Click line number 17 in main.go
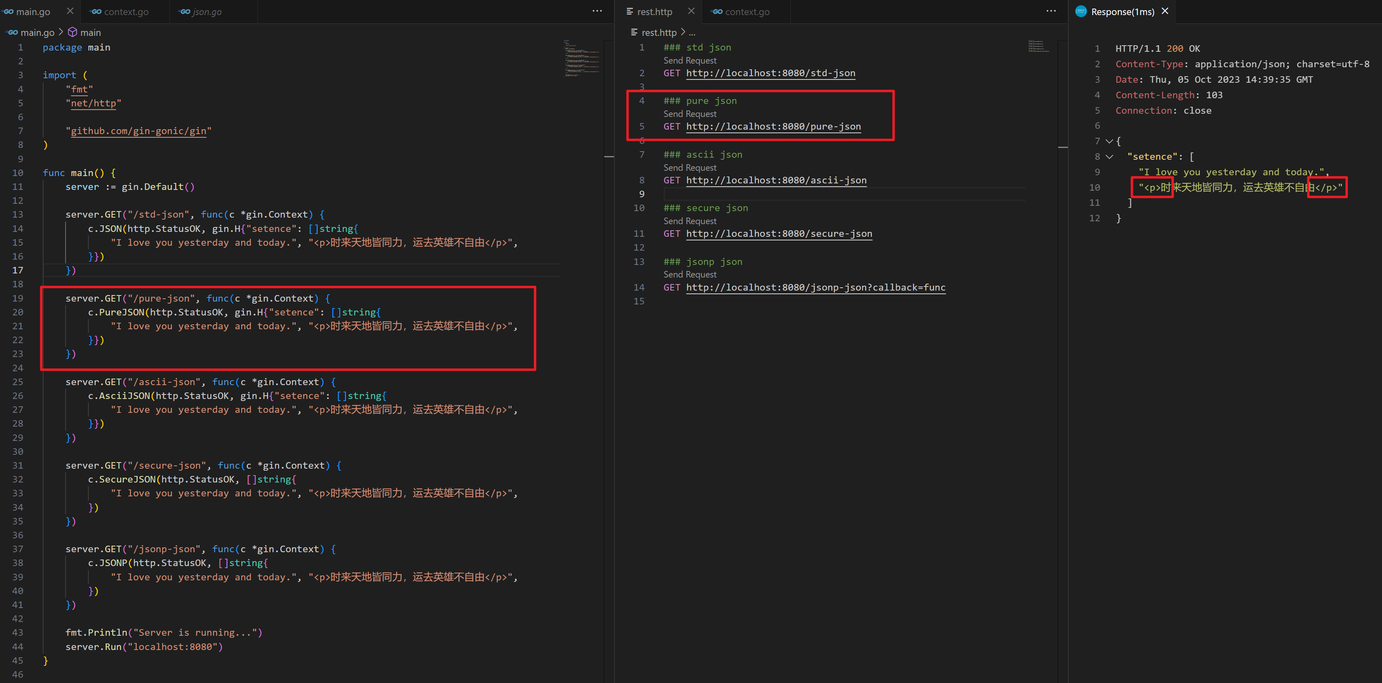 coord(18,270)
